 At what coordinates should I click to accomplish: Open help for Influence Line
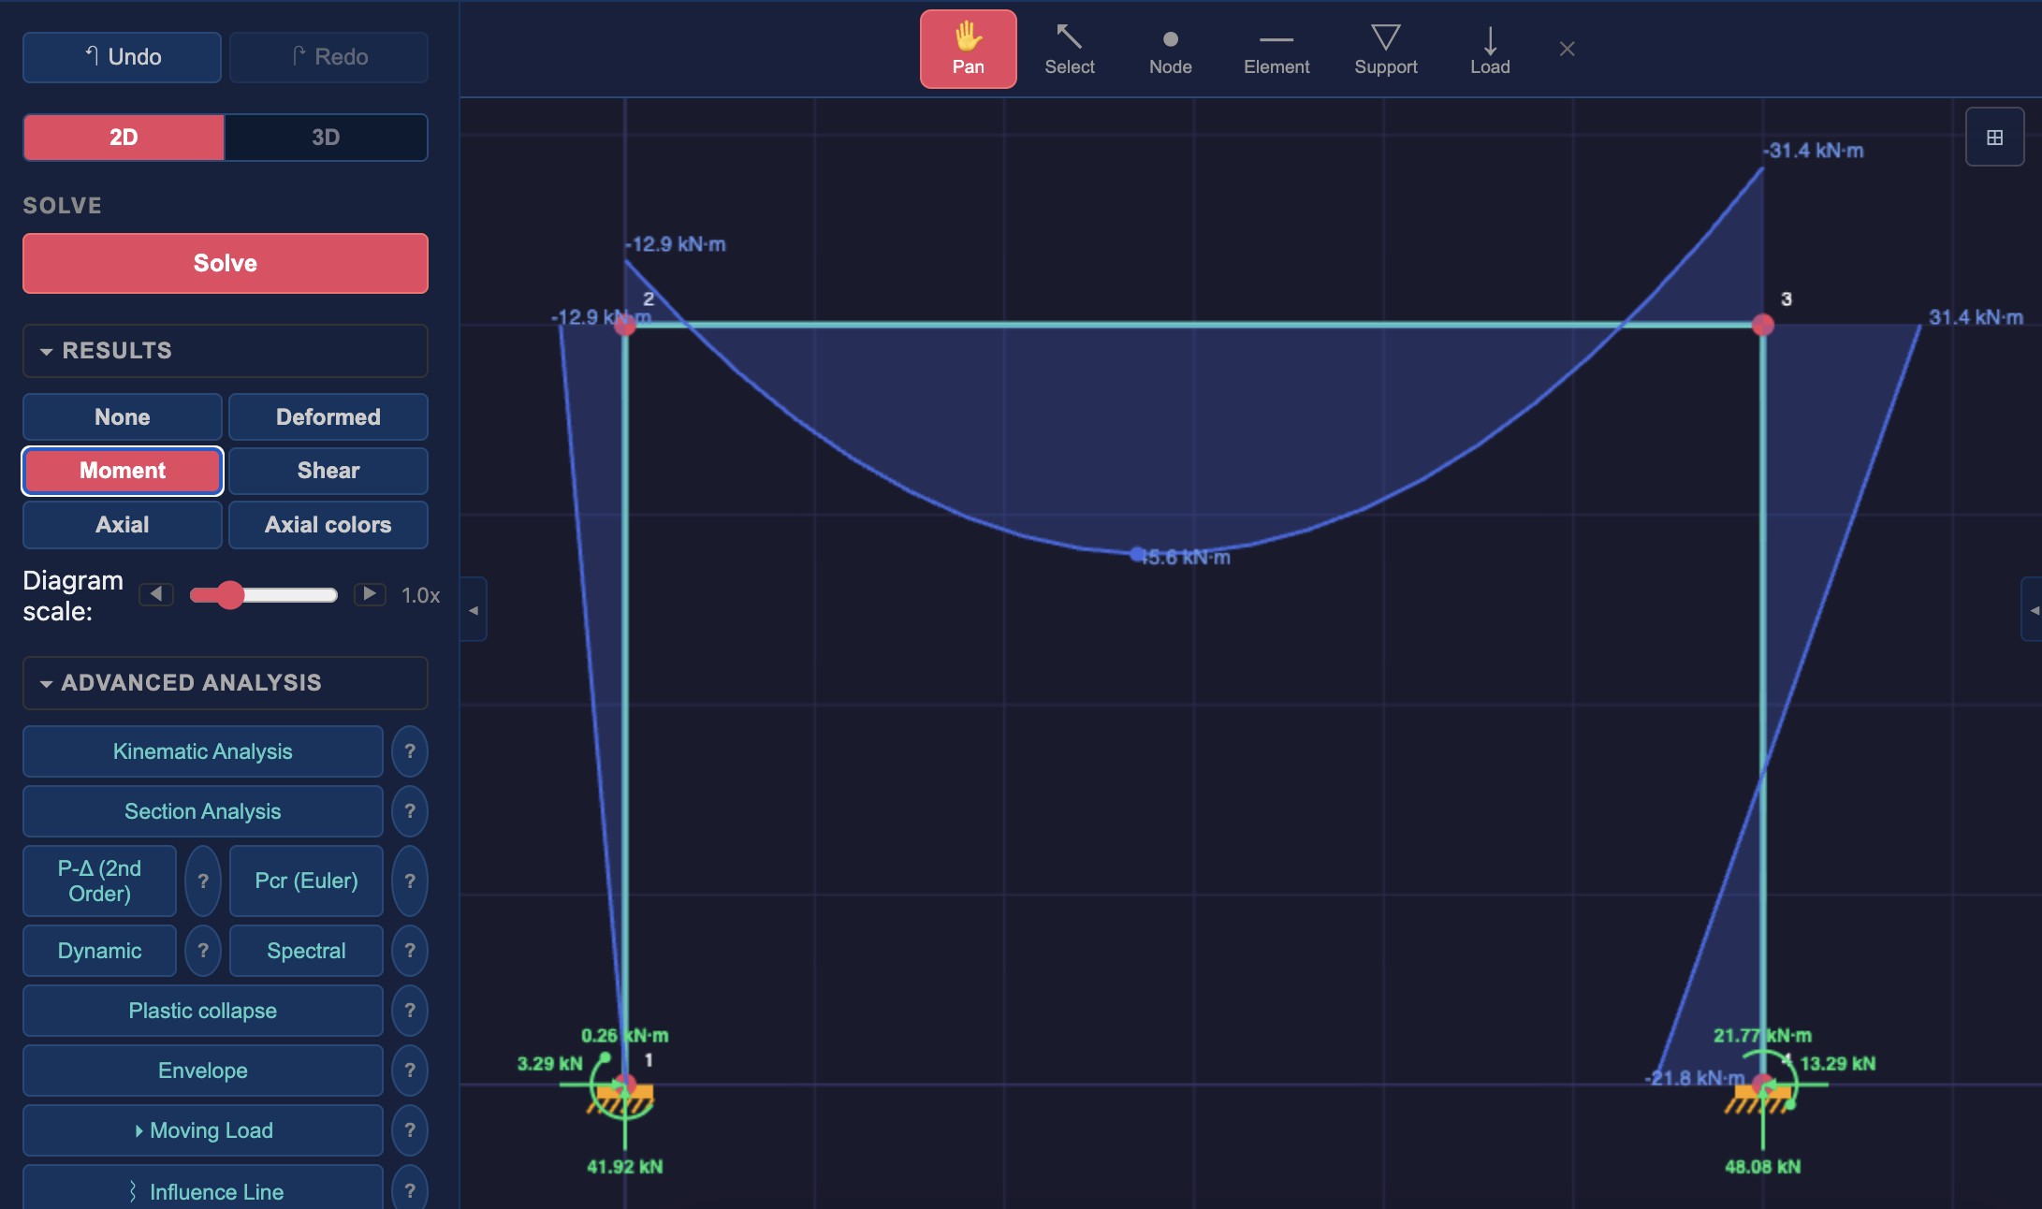tap(410, 1190)
